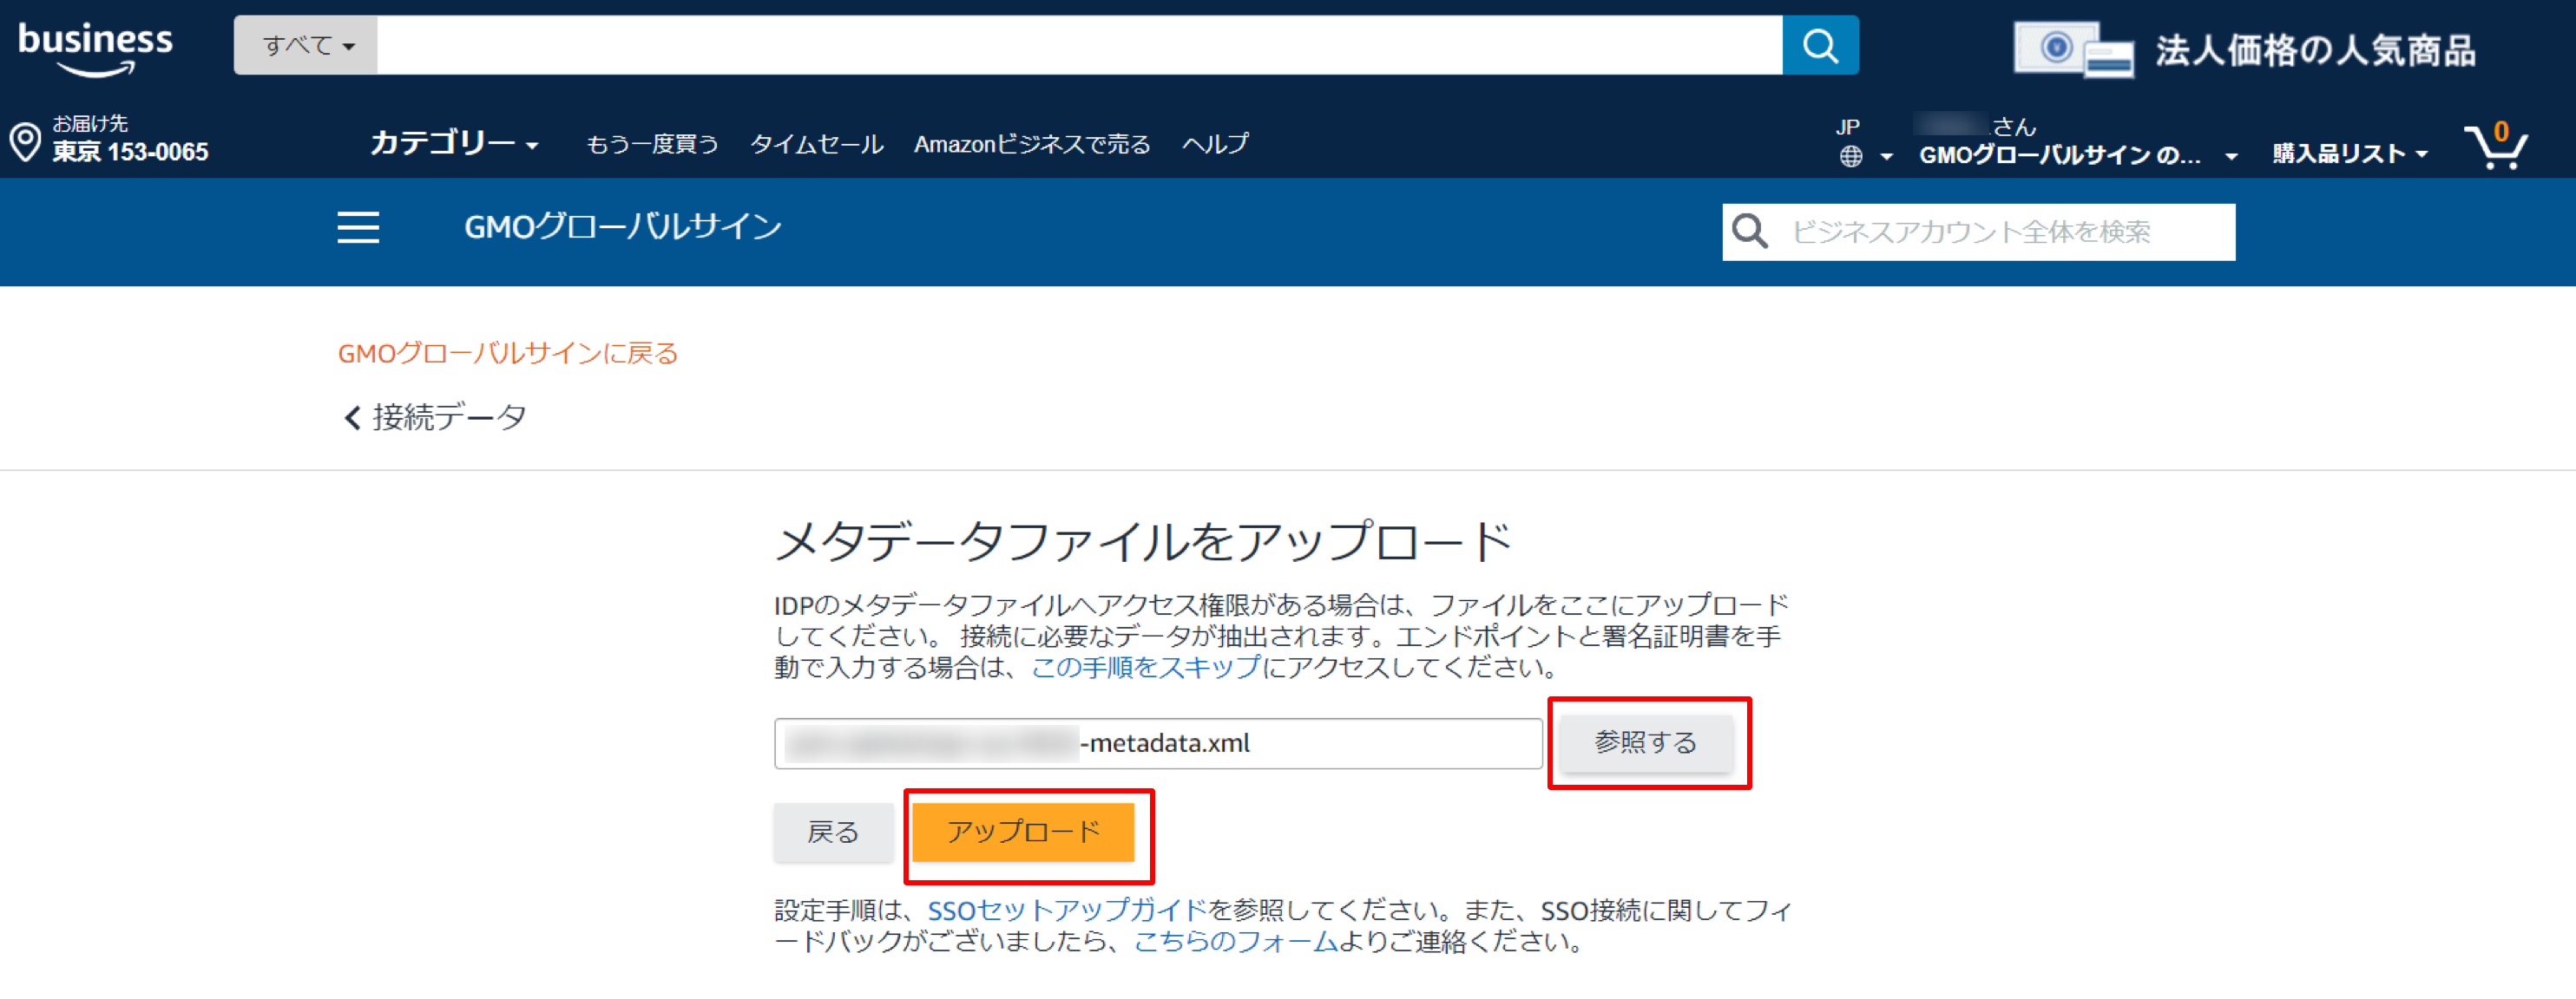Click the 接続データ back label
The image size is (2576, 999).
(x=449, y=418)
